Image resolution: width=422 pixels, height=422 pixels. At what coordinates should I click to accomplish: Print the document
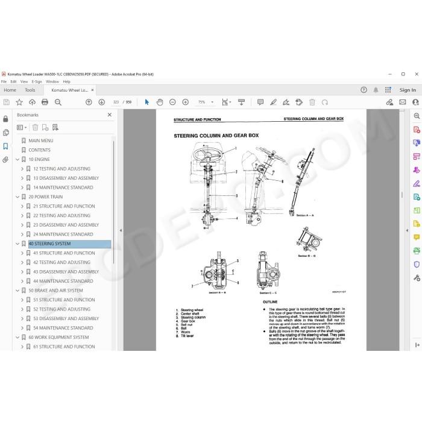(x=45, y=102)
